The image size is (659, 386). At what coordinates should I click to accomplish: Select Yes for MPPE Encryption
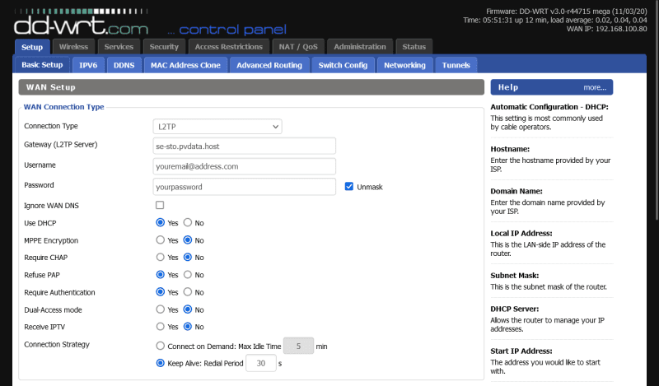[x=160, y=240]
